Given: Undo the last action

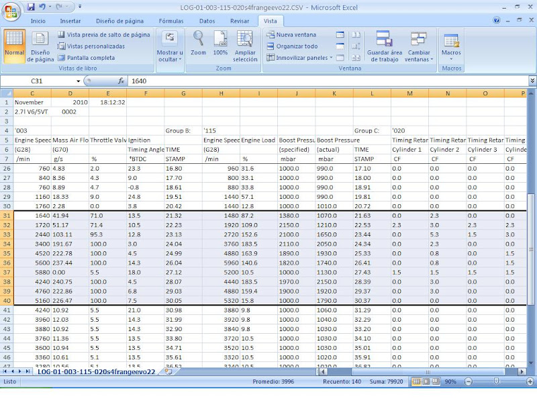Looking at the screenshot, I should click(x=42, y=7).
